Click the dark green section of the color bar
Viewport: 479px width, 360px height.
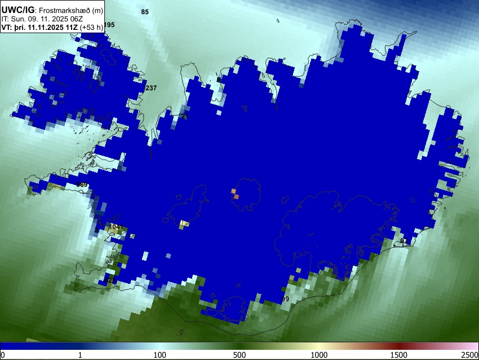pyautogui.click(x=239, y=346)
